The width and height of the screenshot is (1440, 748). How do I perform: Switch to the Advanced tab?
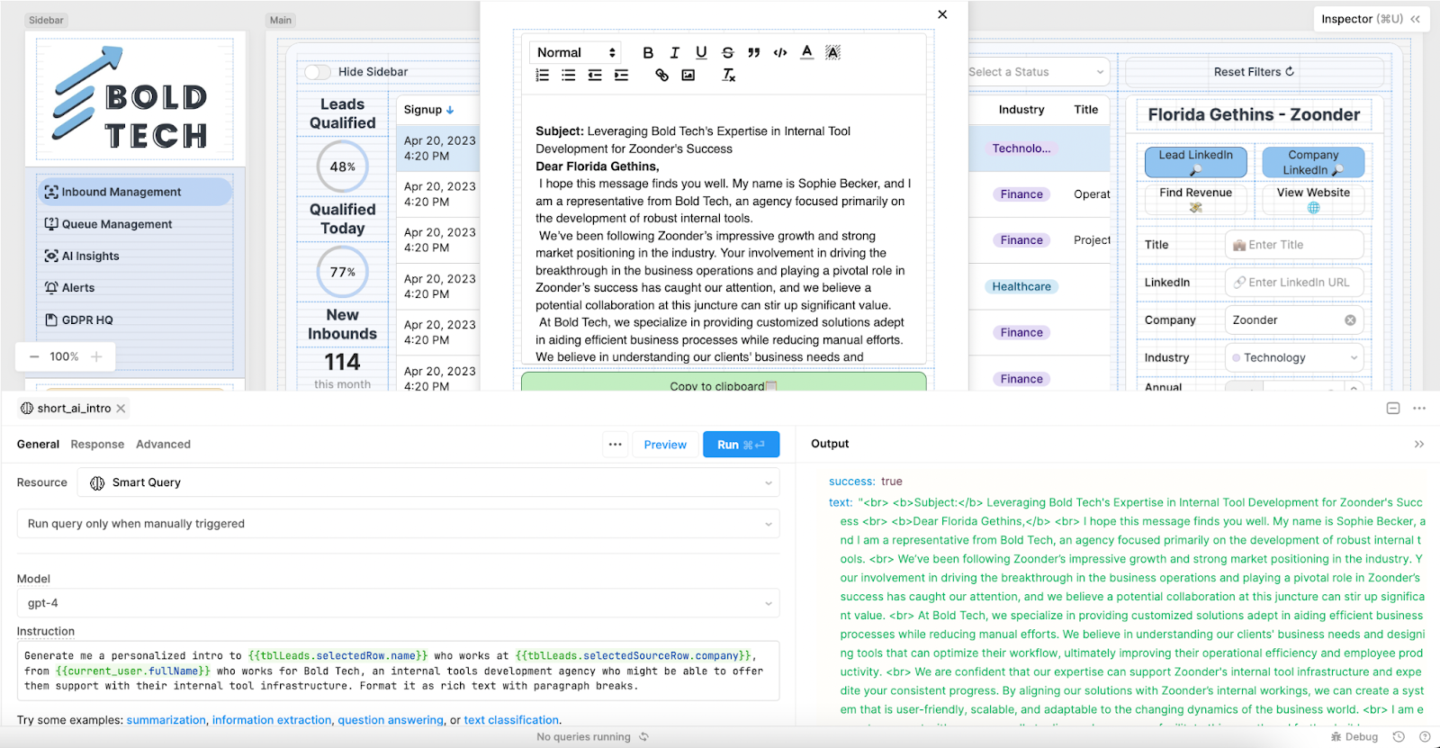point(163,445)
